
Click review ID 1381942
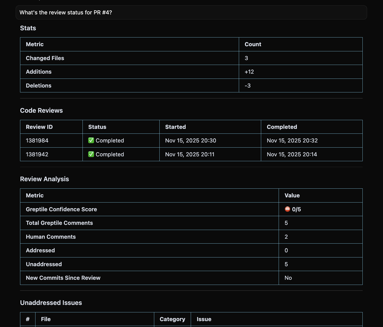pyautogui.click(x=37, y=155)
